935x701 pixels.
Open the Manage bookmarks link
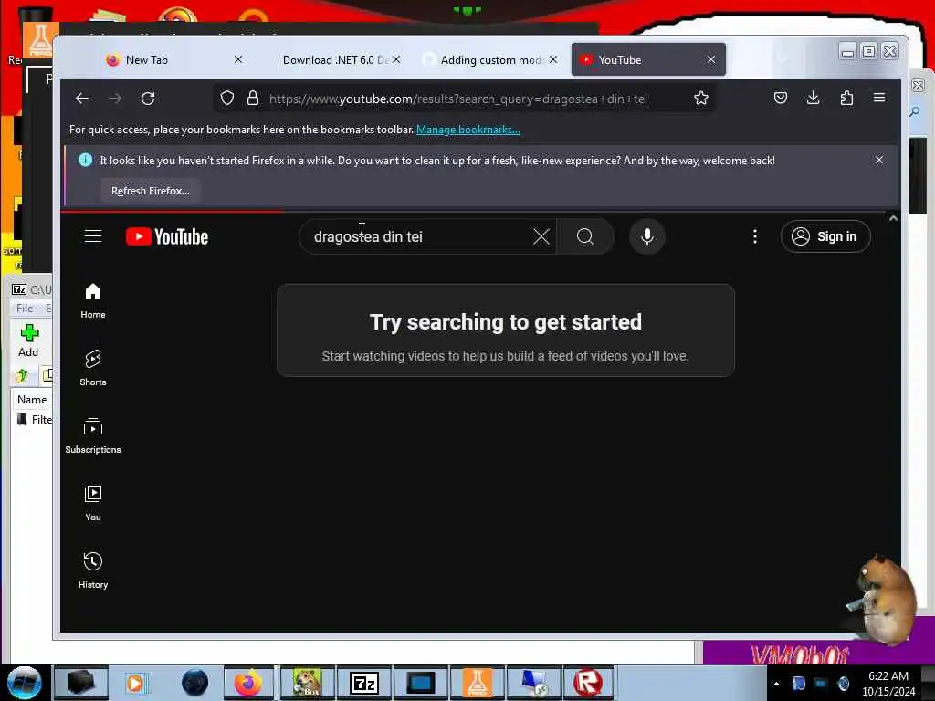point(468,130)
